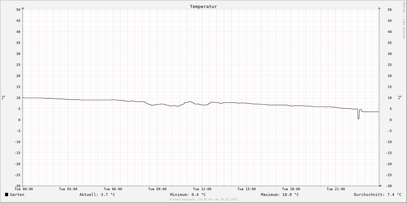Click the Tue 18:00 time axis label

[291, 189]
